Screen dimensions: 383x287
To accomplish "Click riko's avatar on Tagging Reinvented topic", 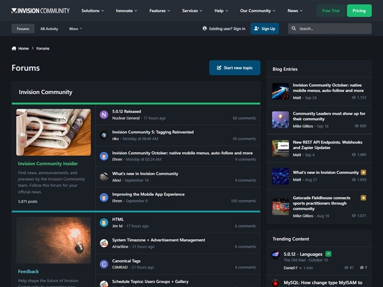I will (x=104, y=135).
